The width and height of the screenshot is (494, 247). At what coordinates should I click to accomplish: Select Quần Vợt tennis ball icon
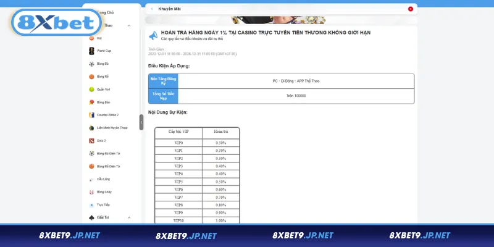coord(91,90)
